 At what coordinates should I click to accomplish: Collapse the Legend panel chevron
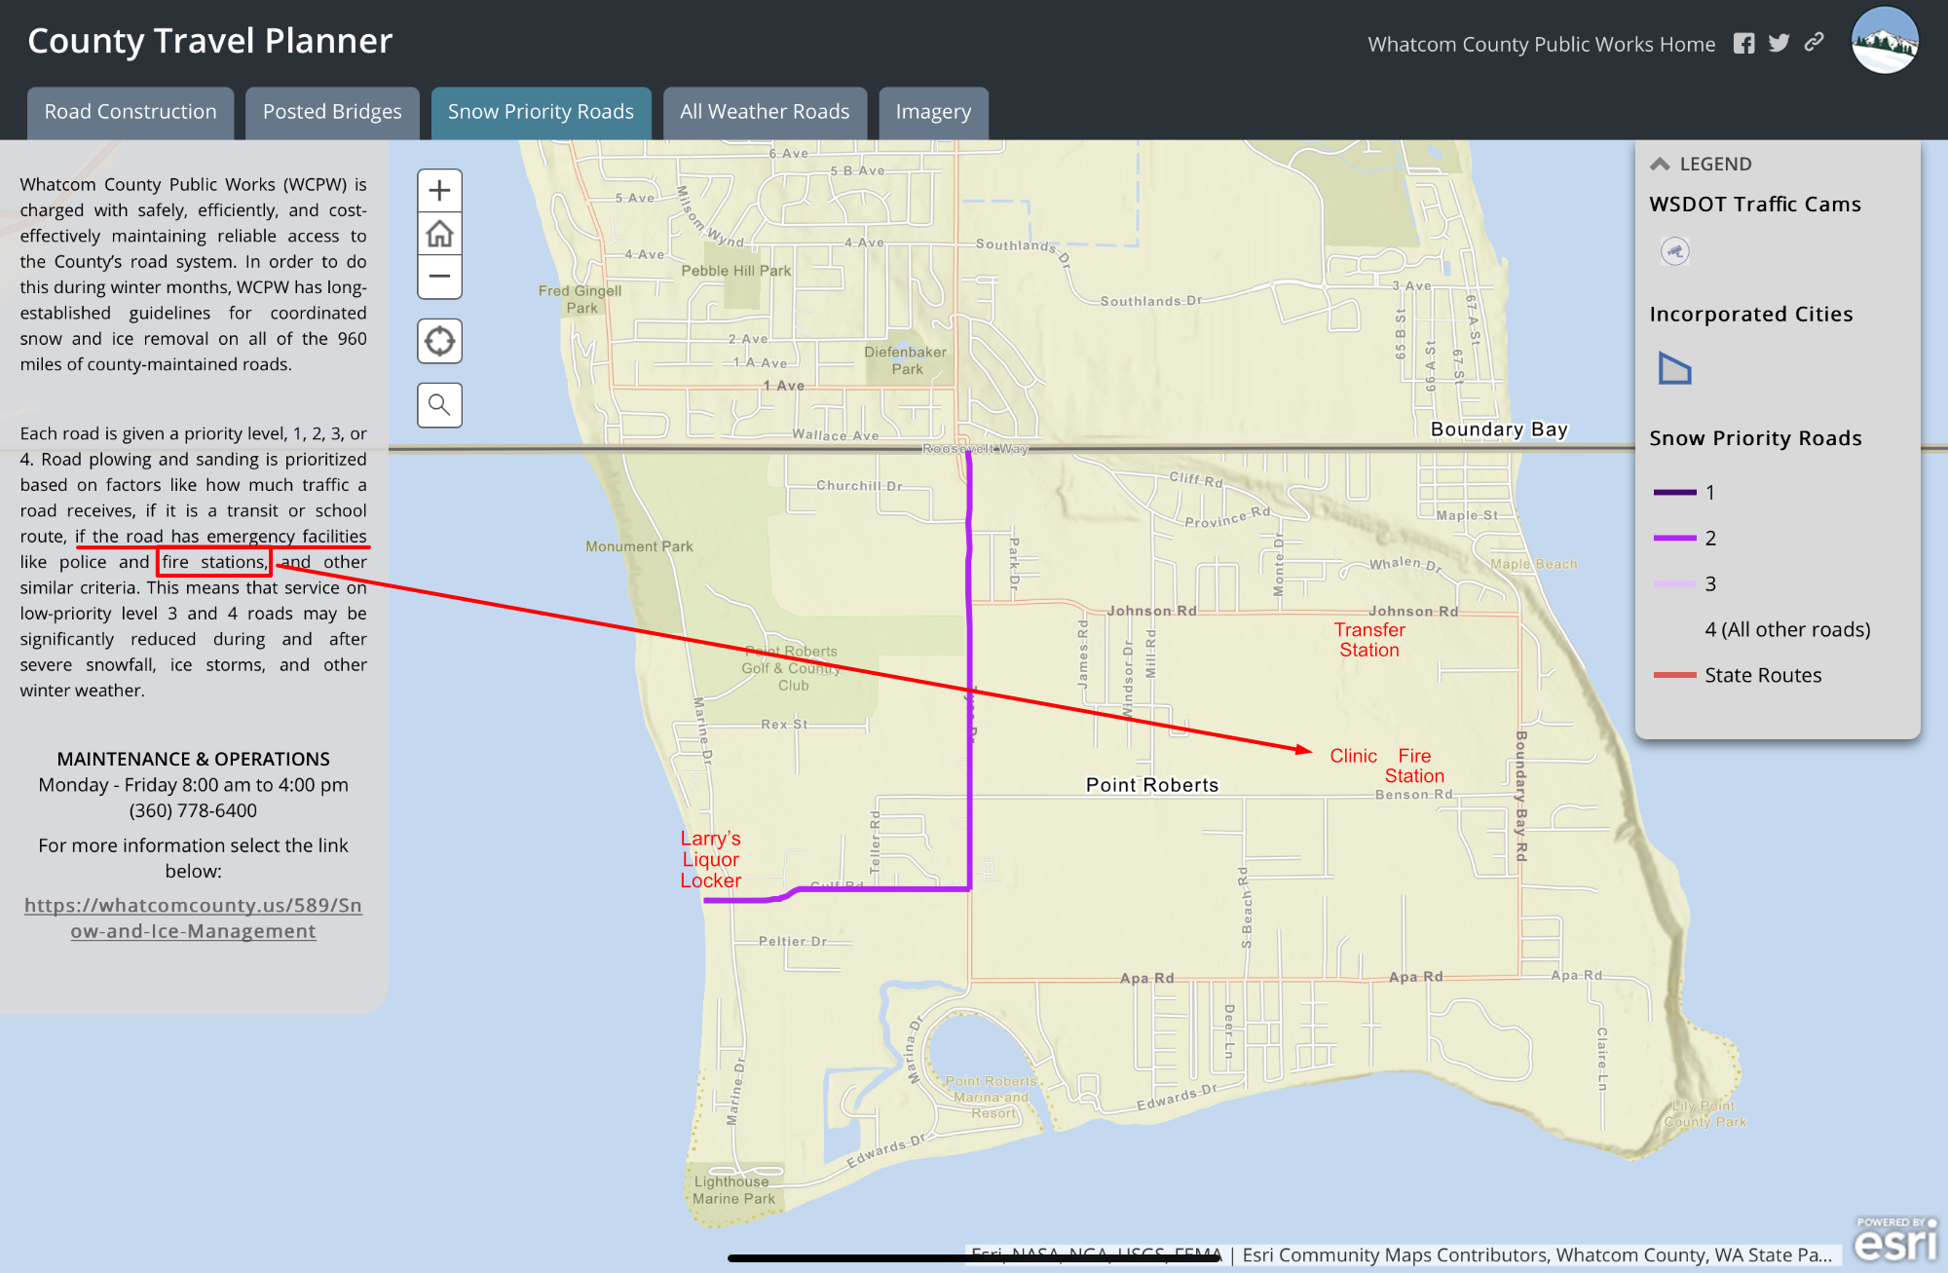tap(1660, 164)
